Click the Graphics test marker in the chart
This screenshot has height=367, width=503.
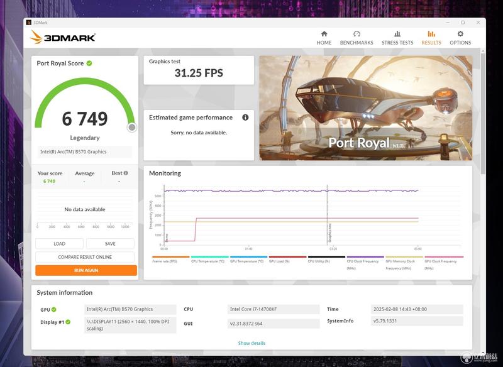(329, 233)
